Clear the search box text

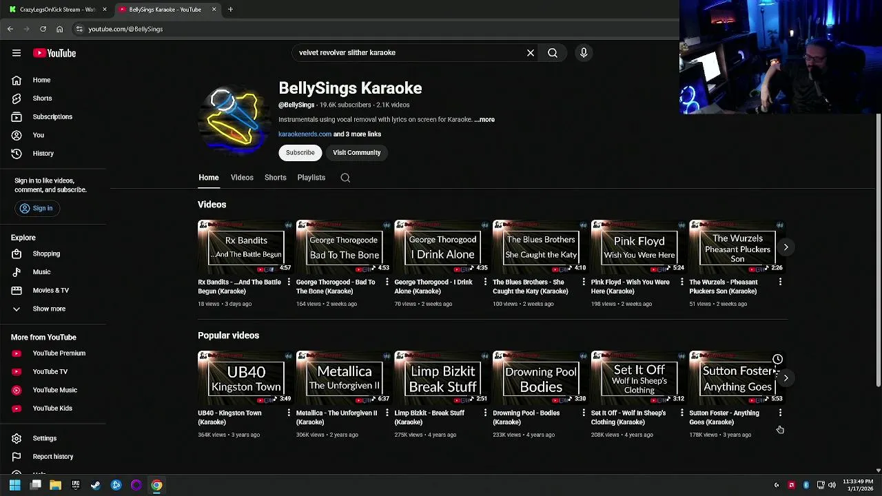(x=531, y=52)
